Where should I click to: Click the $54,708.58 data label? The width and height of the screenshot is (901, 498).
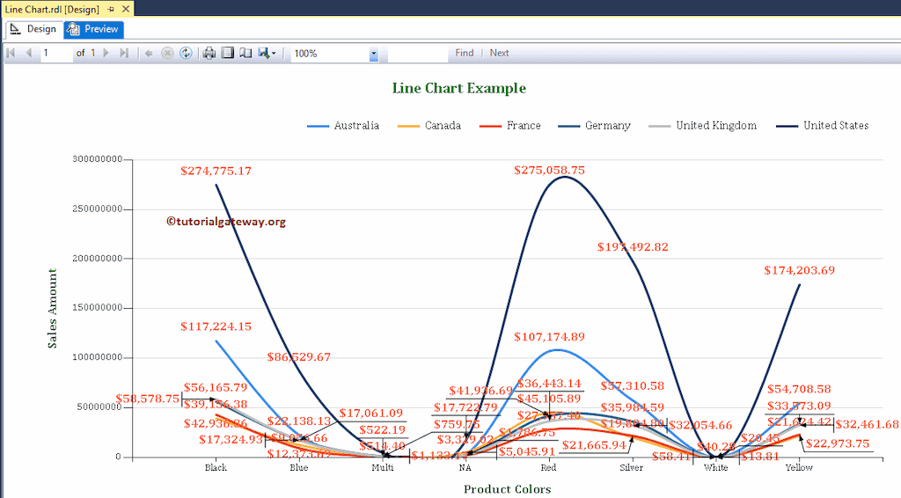pos(799,389)
